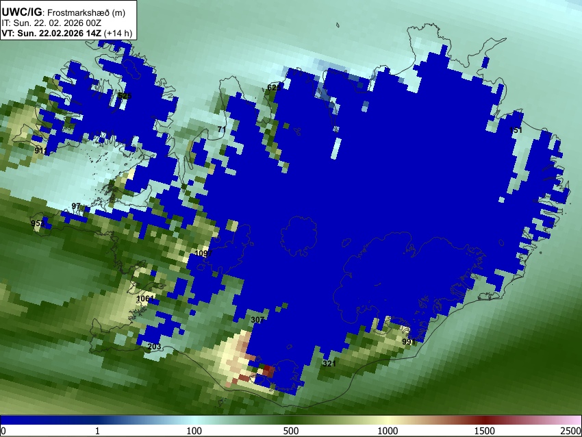Select the station value 203
This screenshot has width=582, height=437.
(x=155, y=347)
